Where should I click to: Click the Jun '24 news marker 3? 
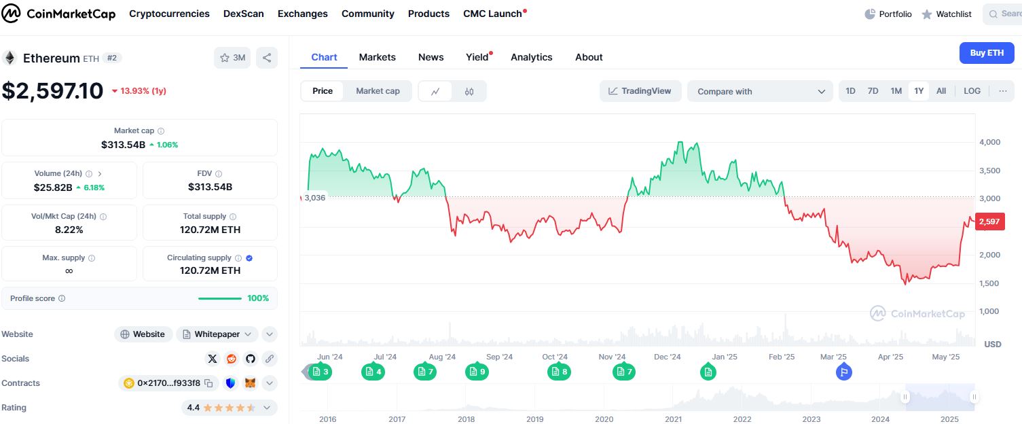point(320,372)
